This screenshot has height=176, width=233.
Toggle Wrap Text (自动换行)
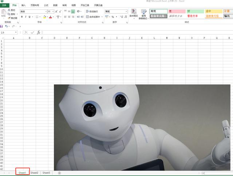[94, 12]
